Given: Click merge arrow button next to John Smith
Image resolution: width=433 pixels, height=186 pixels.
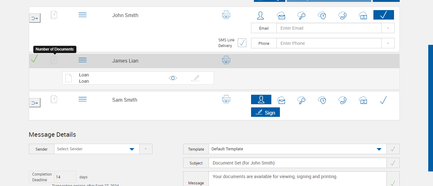Looking at the screenshot, I should 35,18.
